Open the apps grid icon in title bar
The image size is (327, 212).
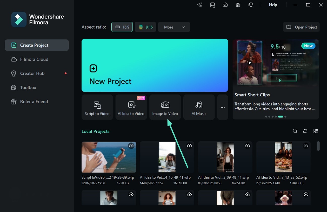click(x=238, y=5)
